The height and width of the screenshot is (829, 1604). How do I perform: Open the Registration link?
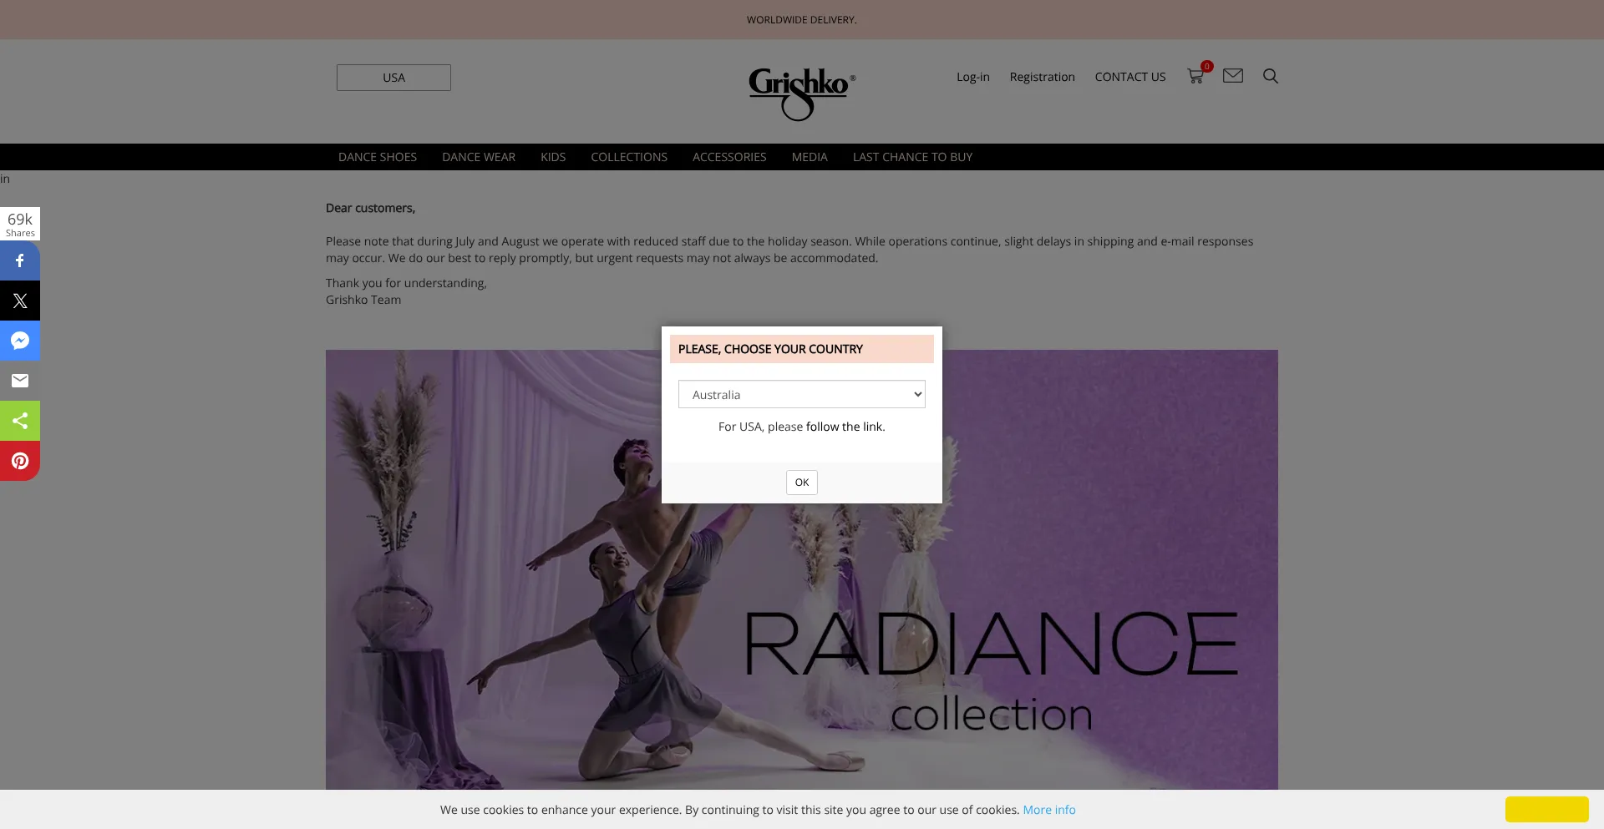pos(1042,77)
